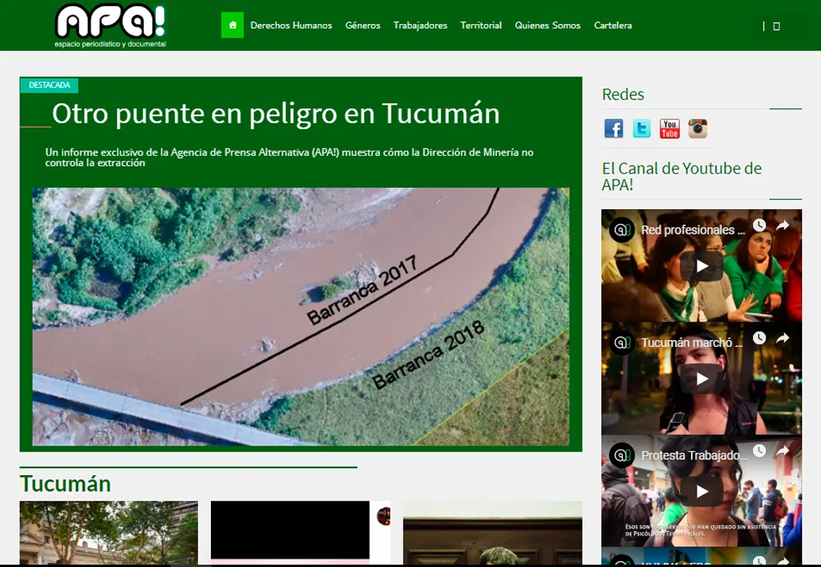Open the Trabajadores menu item
The height and width of the screenshot is (567, 821).
[x=420, y=25]
